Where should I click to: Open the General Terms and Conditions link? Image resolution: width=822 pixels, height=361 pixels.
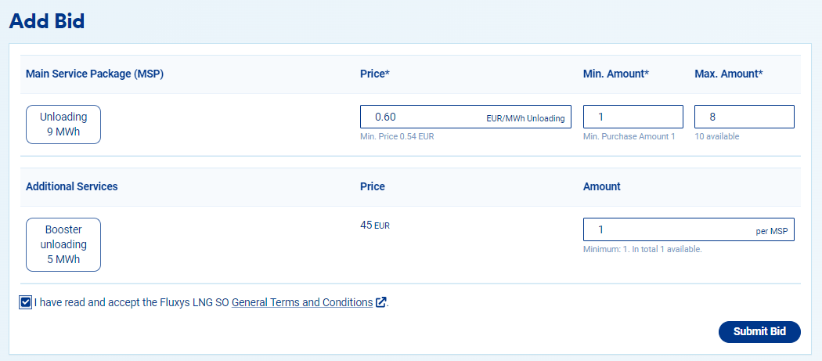[301, 302]
